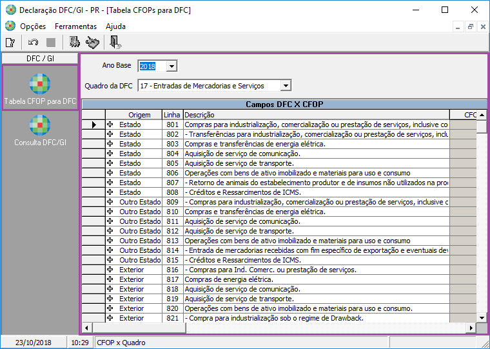Expand line 813 row plus sign
Viewport: 490px width, 349px height.
[110, 241]
